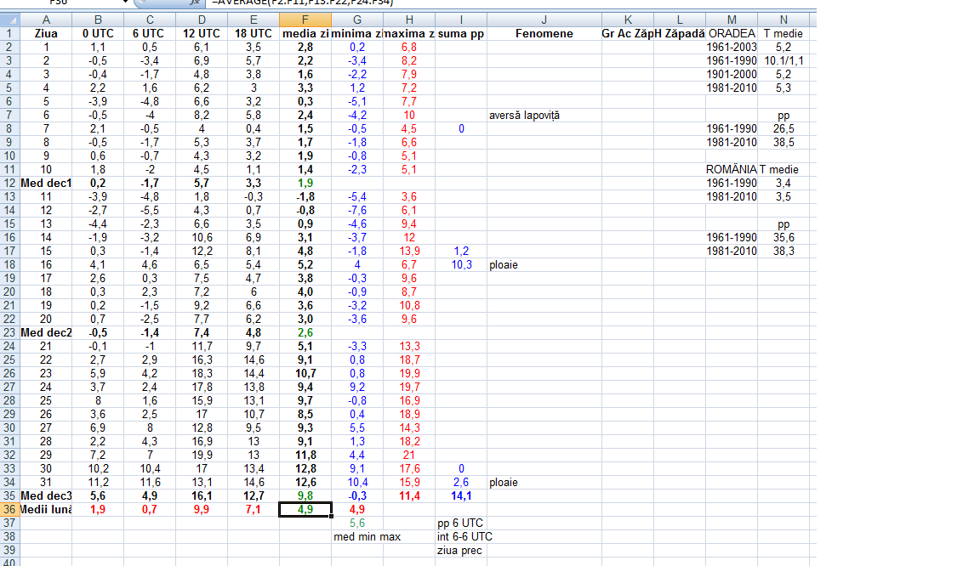Viewport: 980px width, 566px height.
Task: Select column J header
Action: coord(544,20)
